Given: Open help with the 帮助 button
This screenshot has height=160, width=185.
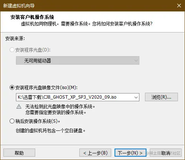Looking at the screenshot, I should tap(19, 153).
